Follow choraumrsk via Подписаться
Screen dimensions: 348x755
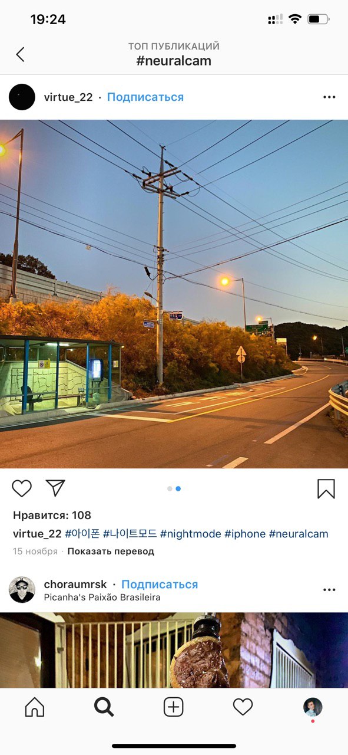pos(160,585)
